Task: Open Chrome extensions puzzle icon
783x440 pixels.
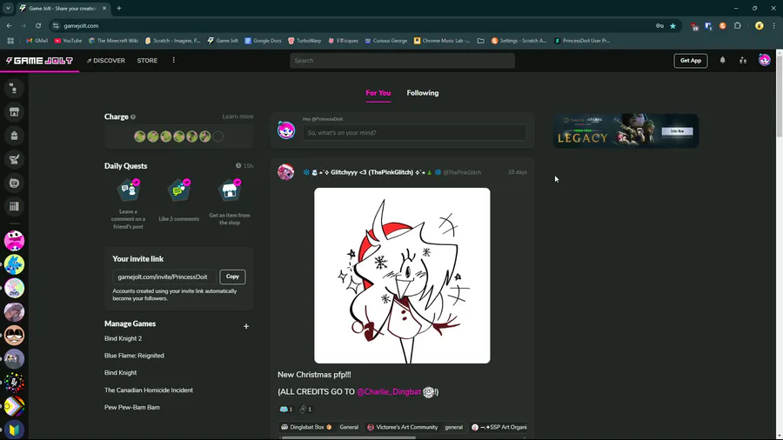Action: (x=738, y=26)
